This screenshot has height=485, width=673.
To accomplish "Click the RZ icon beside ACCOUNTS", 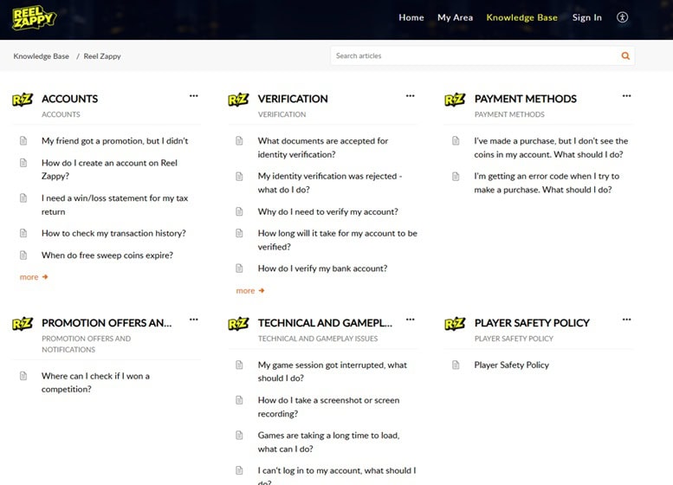I will click(x=23, y=100).
